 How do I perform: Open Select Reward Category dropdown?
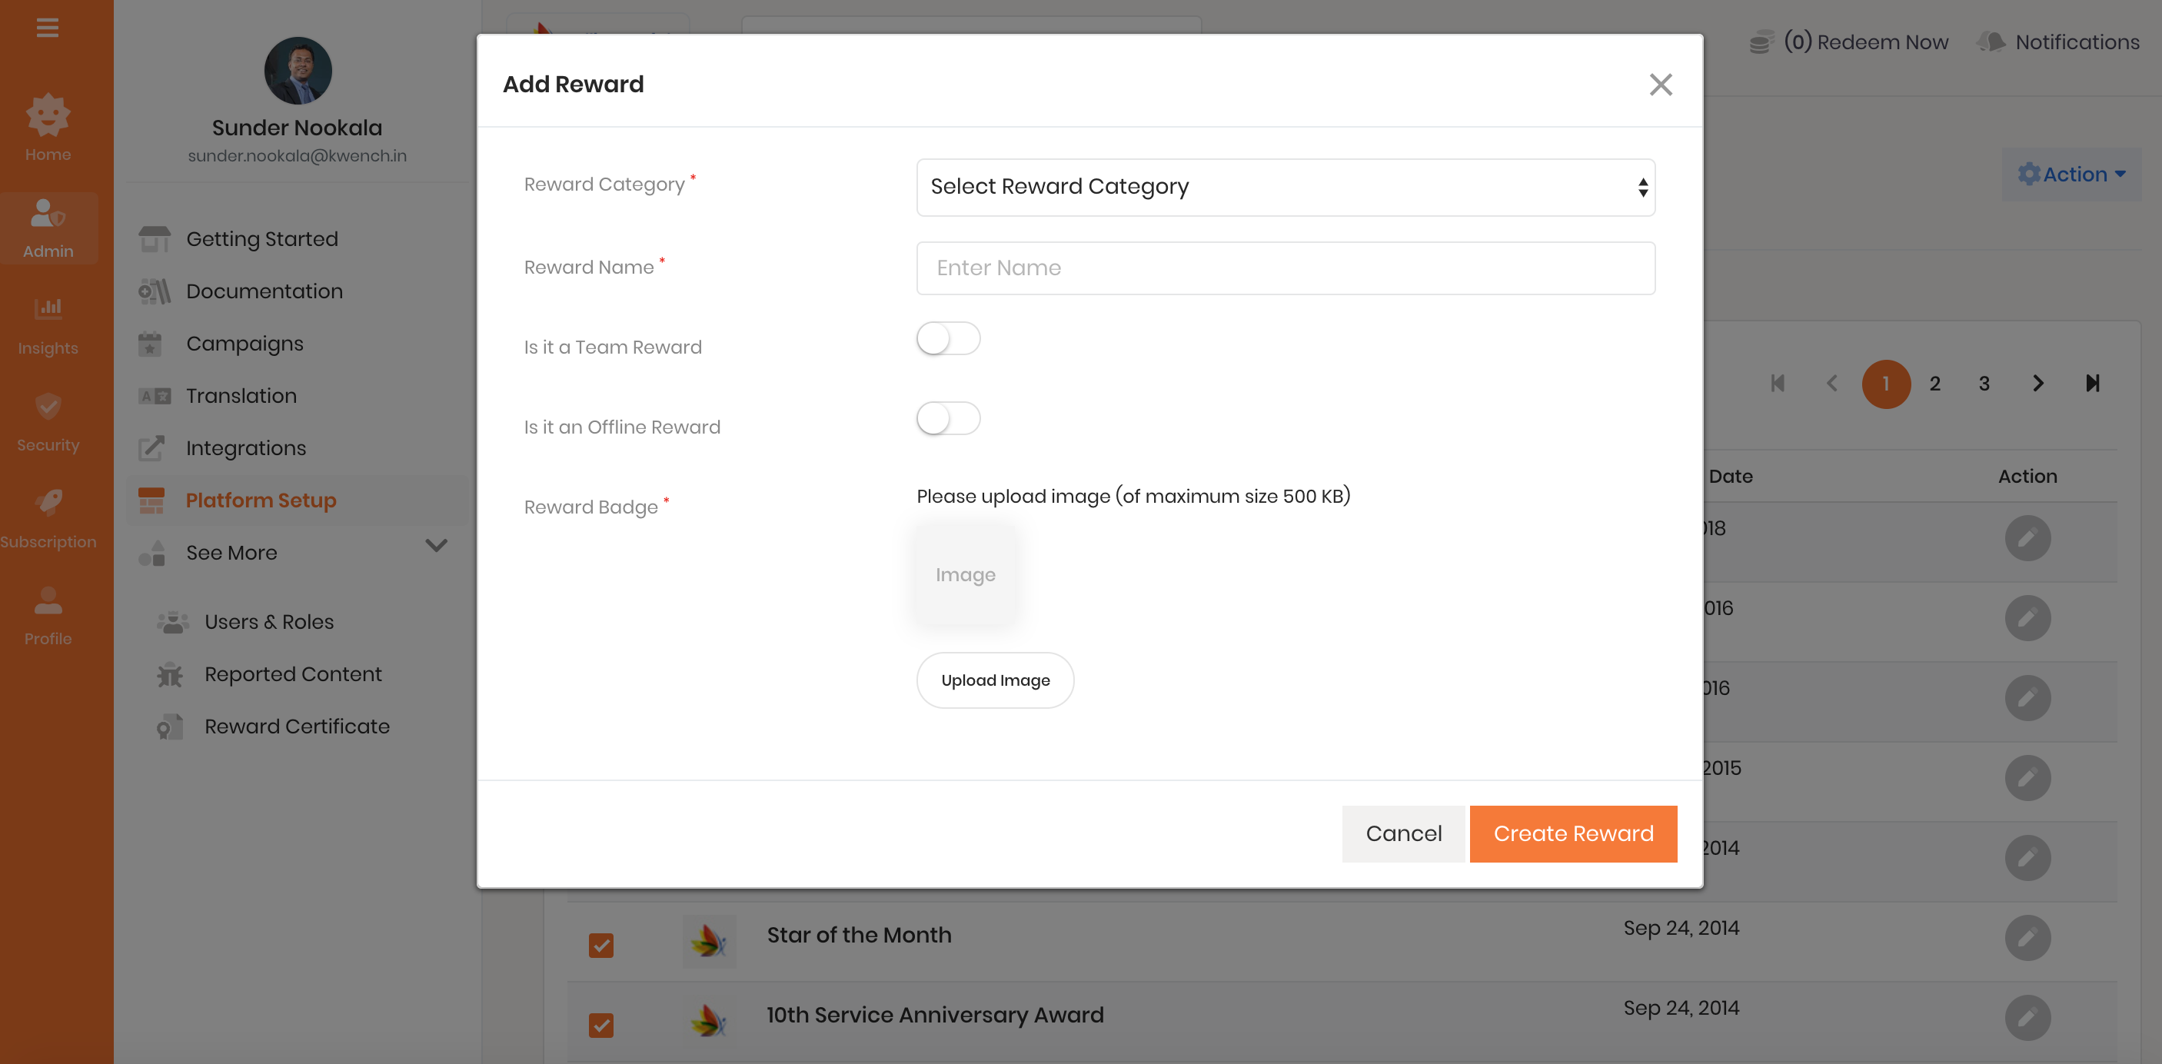(1285, 186)
